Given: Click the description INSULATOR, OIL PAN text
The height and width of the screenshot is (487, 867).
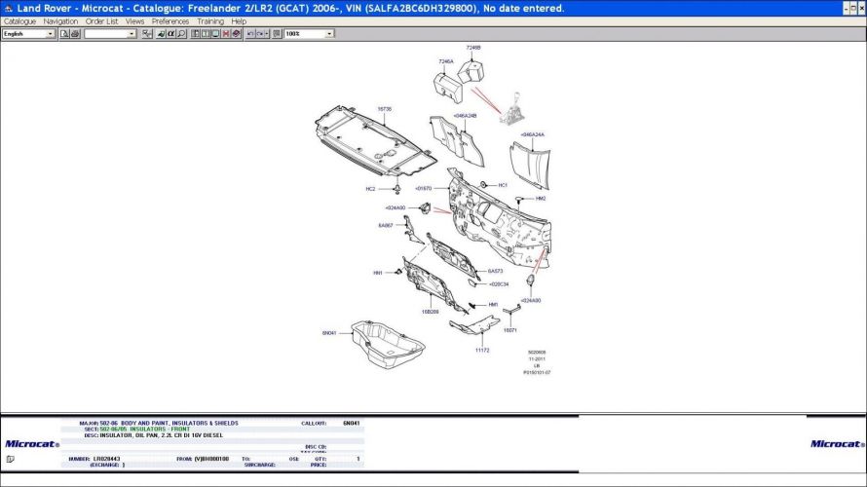Looking at the screenshot, I should point(162,435).
